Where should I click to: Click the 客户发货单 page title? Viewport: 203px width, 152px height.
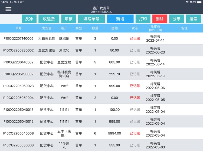[x=101, y=8]
